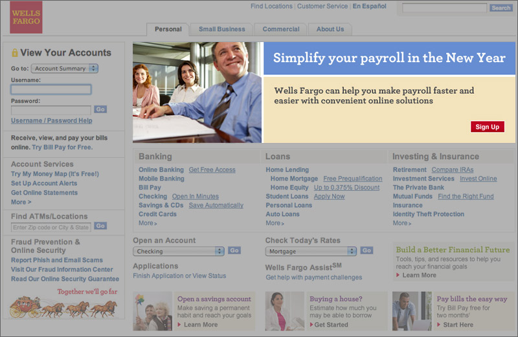
Task: Click Compare IRAs
Action: [x=452, y=169]
